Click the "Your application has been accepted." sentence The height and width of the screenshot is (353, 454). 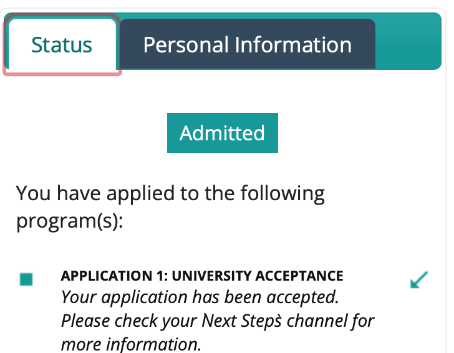pyautogui.click(x=200, y=297)
